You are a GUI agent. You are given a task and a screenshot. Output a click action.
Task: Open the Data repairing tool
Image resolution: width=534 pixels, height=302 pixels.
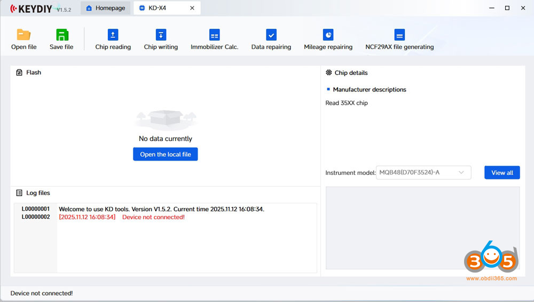tap(271, 35)
